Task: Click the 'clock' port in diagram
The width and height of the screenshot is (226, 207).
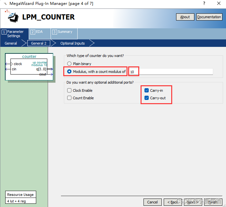Action: point(18,64)
